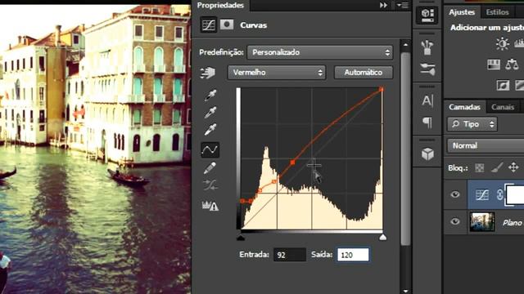Lock transparent pixels in layers panel
The image size is (524, 294).
tap(479, 167)
